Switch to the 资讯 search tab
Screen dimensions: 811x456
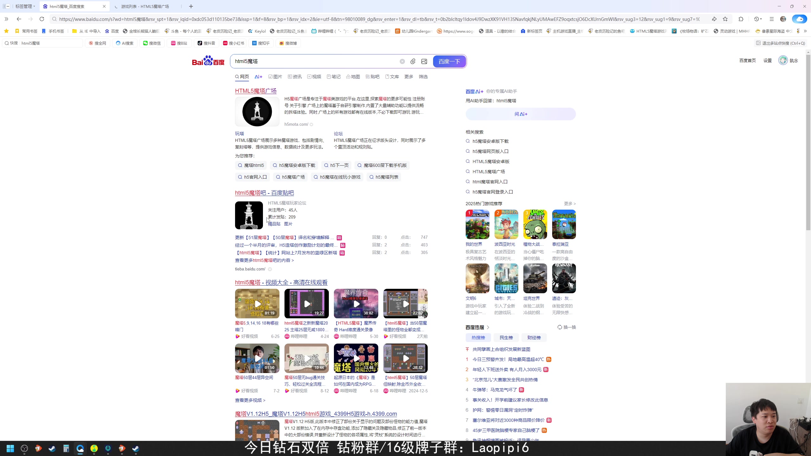[295, 77]
